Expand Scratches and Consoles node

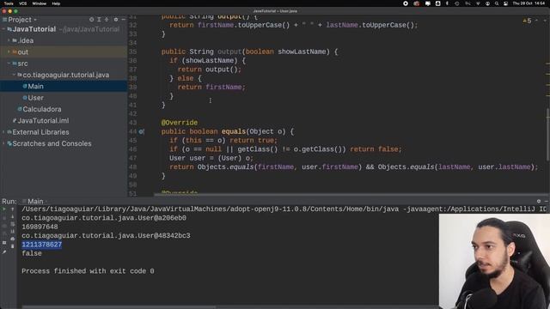pyautogui.click(x=3, y=143)
